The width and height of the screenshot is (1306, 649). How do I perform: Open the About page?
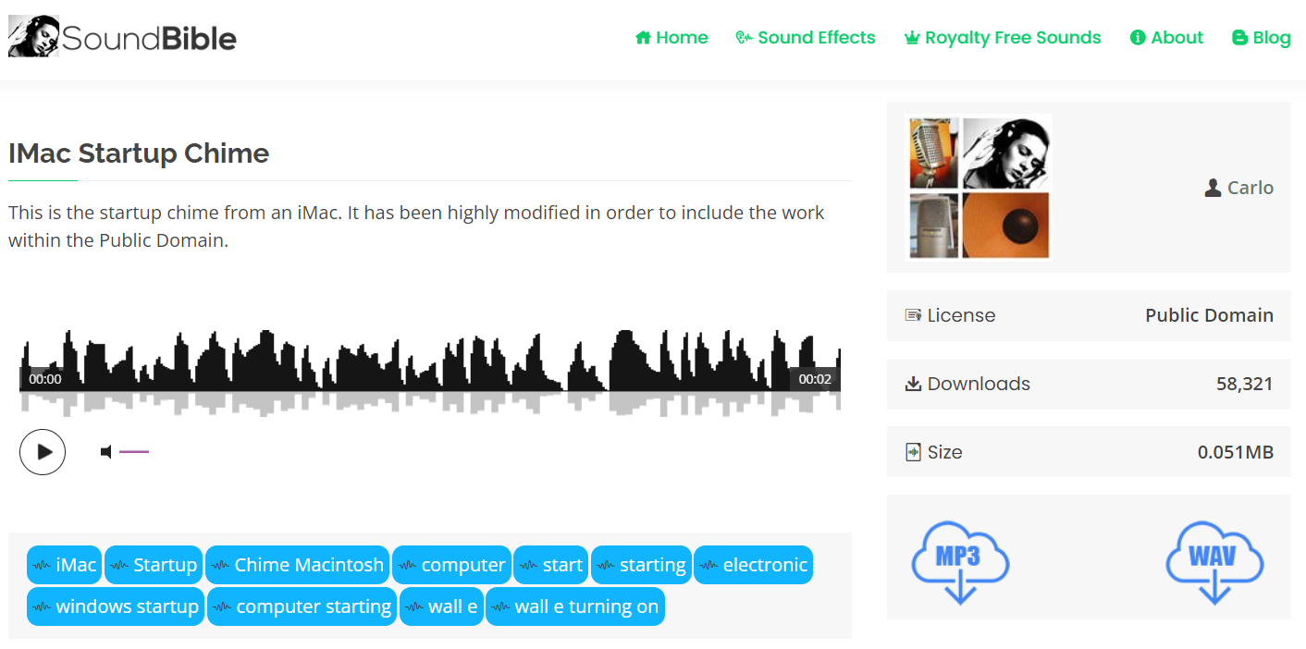(x=1167, y=38)
